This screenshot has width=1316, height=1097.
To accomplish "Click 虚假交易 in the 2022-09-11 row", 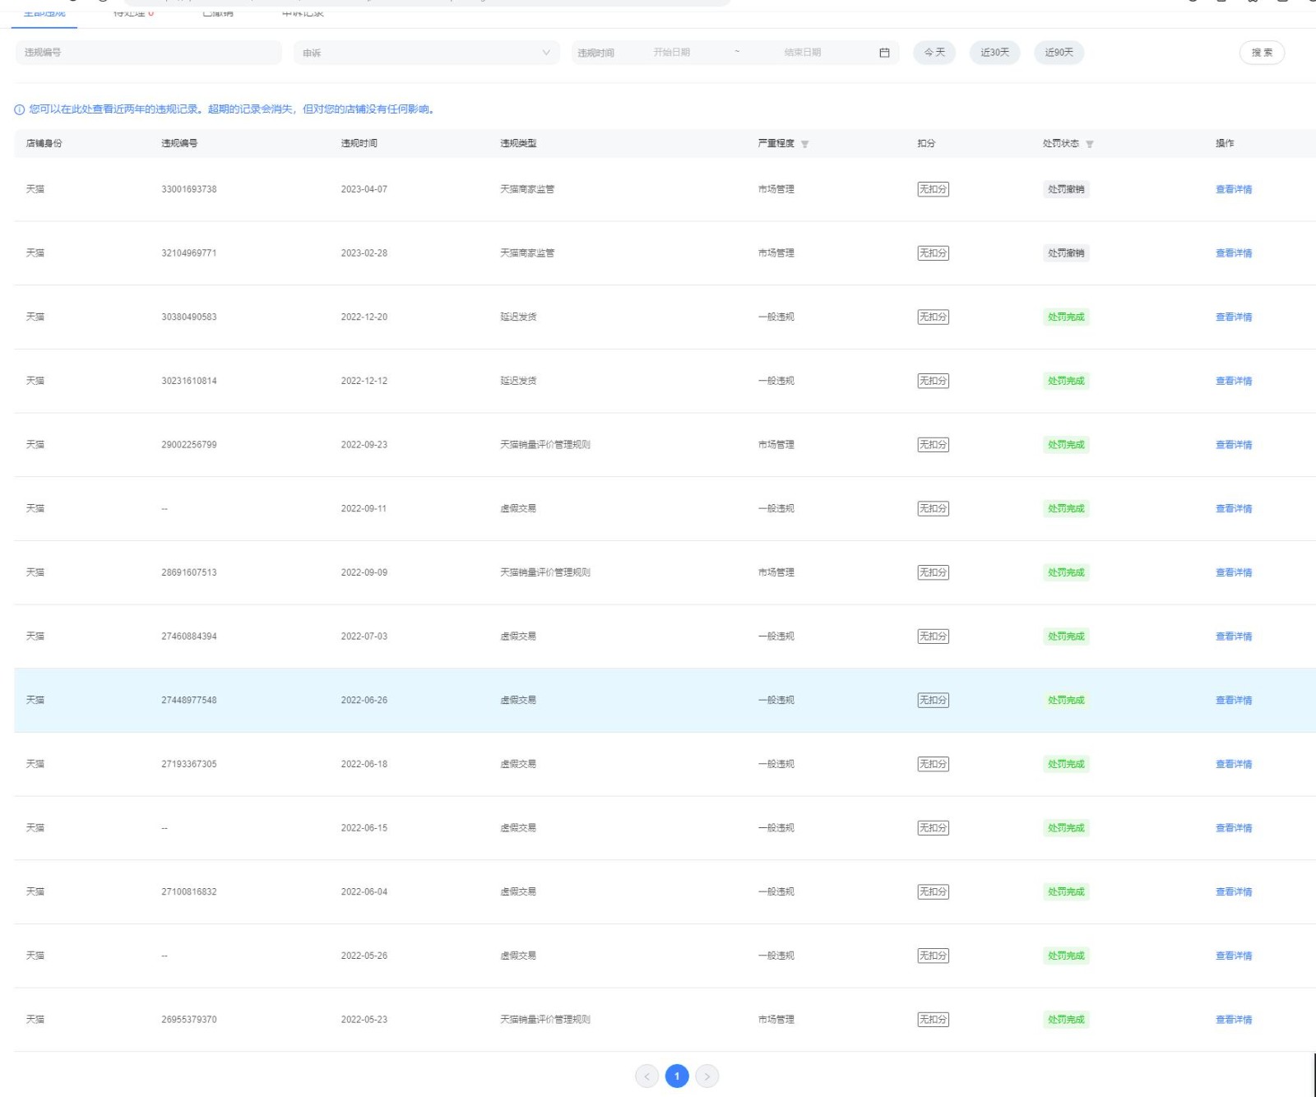I will tap(518, 509).
